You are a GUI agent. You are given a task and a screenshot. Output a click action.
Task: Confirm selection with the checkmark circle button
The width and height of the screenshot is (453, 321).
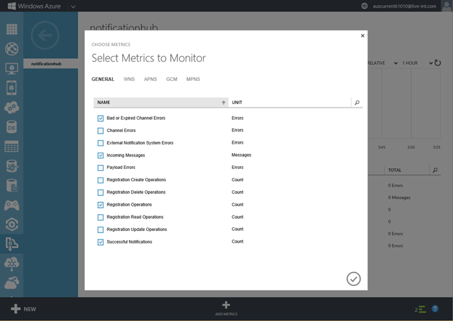point(353,279)
